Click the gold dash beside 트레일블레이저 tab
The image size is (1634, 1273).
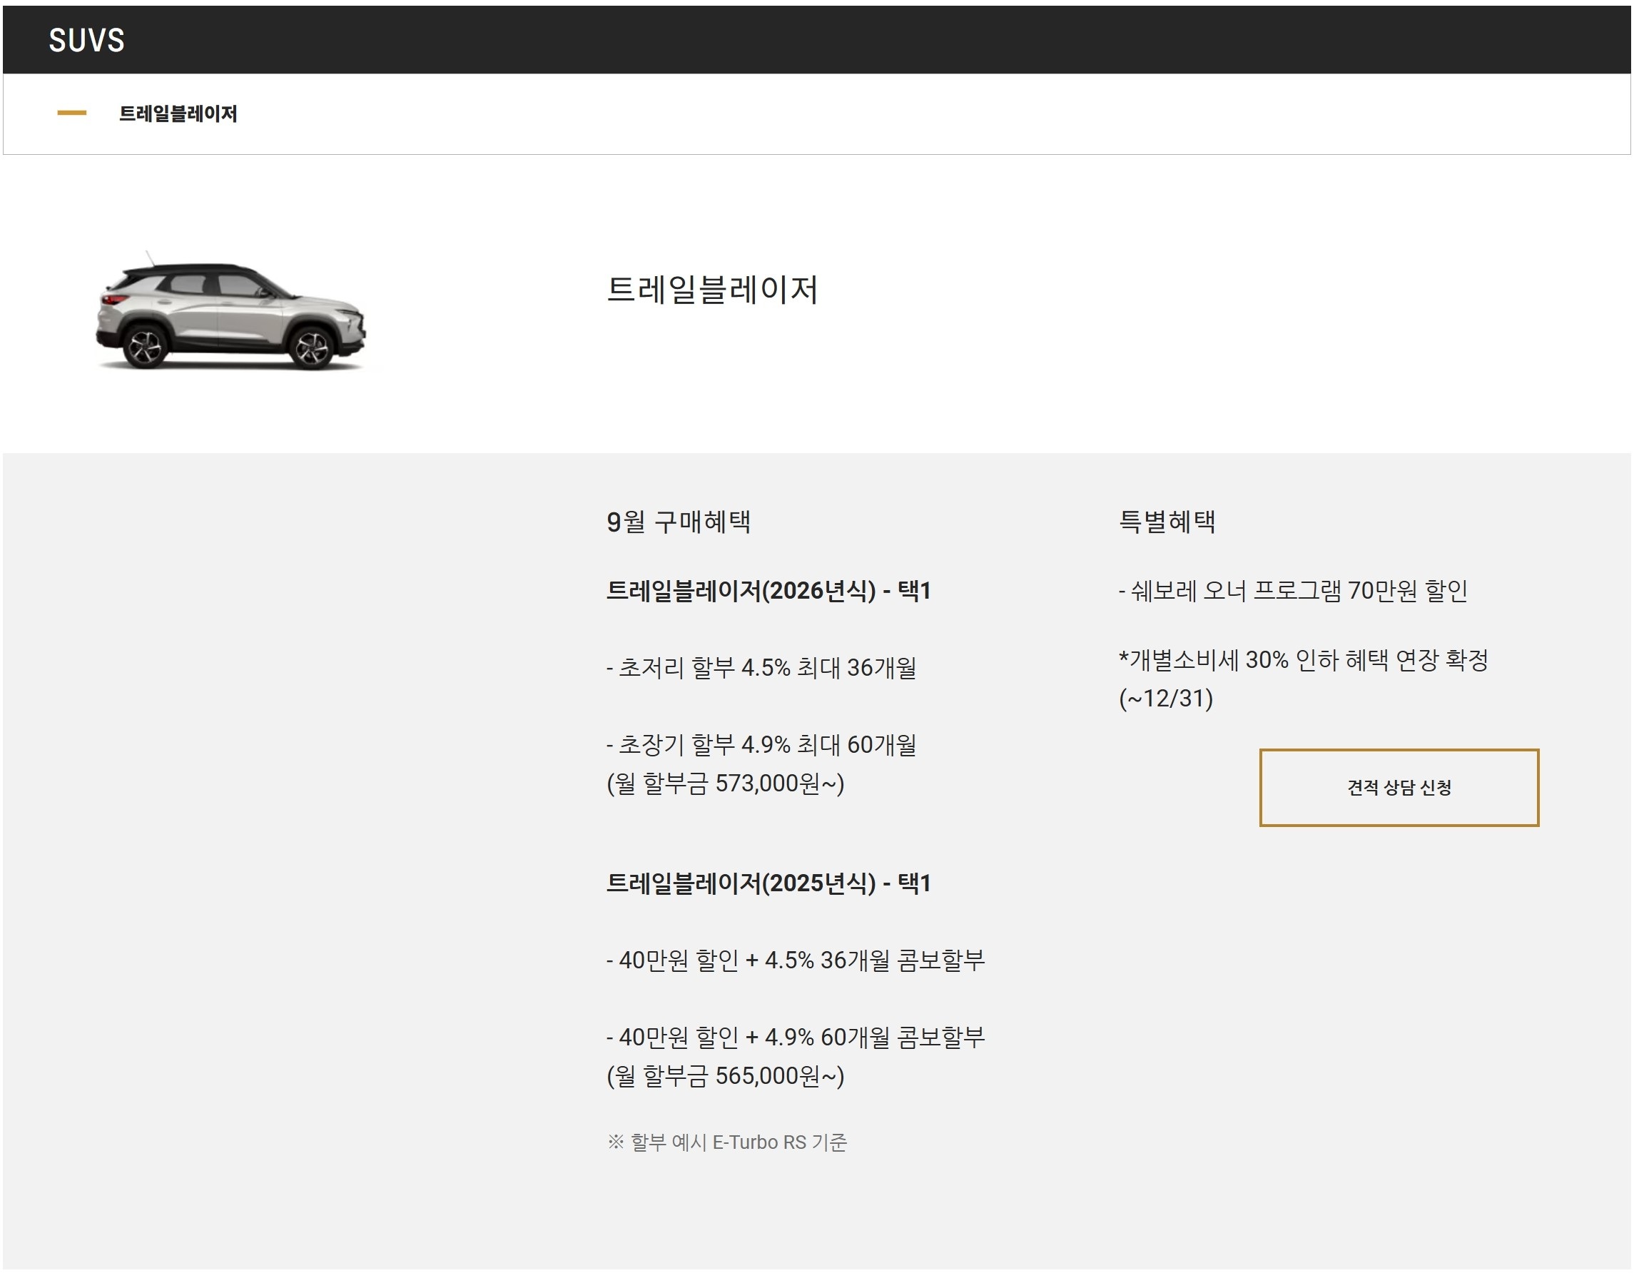tap(72, 113)
